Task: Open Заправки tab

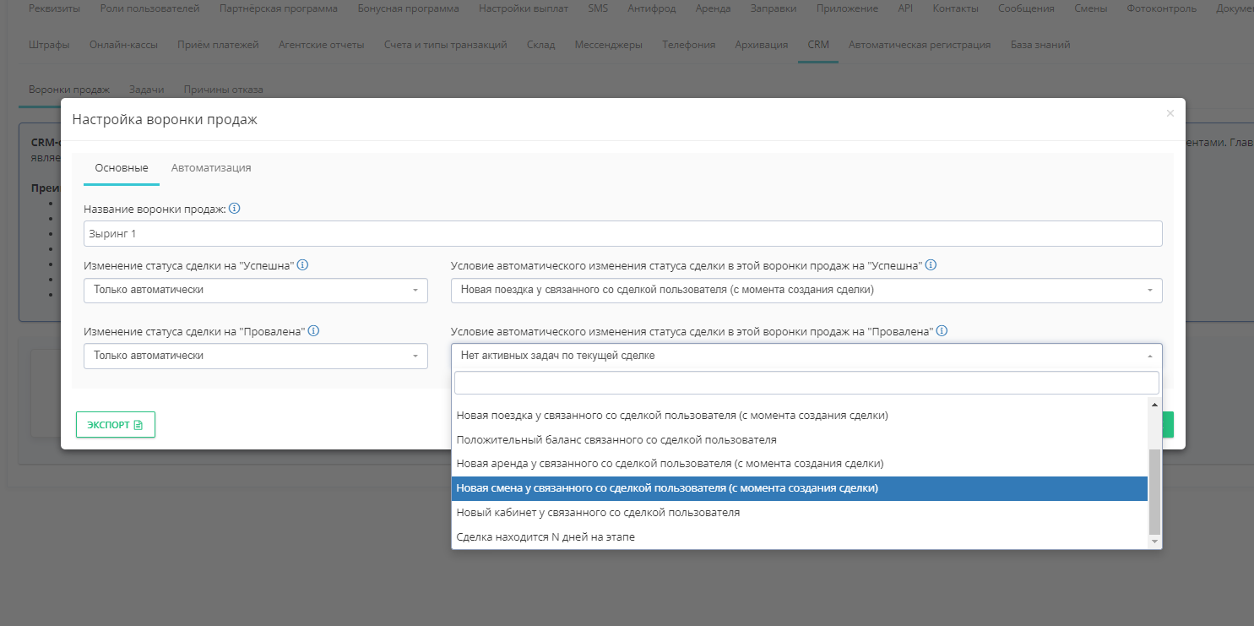Action: pyautogui.click(x=774, y=8)
